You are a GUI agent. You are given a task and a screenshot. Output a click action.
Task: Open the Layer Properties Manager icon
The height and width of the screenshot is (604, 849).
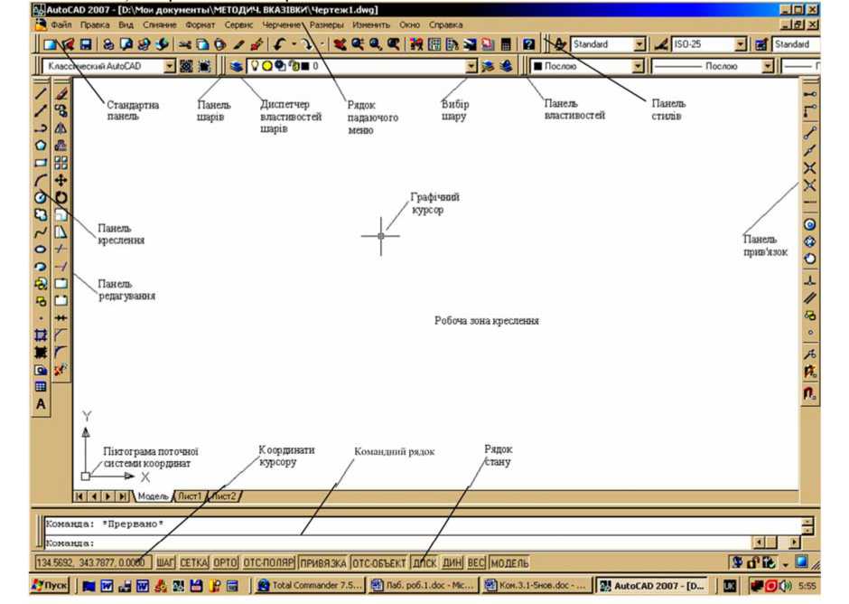236,66
